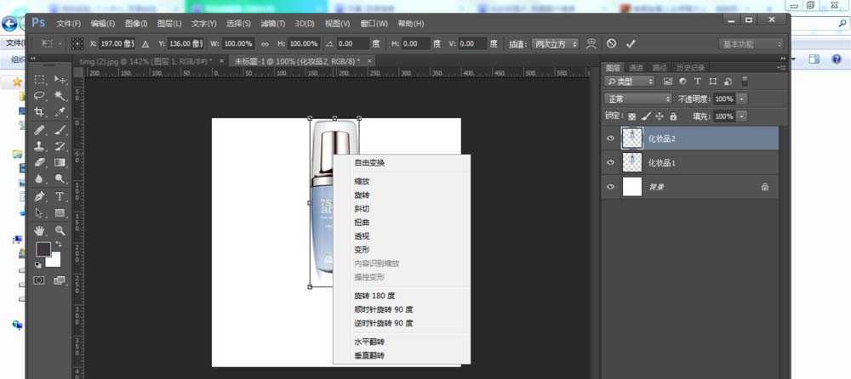Click the foreground color swatch
Viewport: 851px width, 379px height.
(x=43, y=249)
